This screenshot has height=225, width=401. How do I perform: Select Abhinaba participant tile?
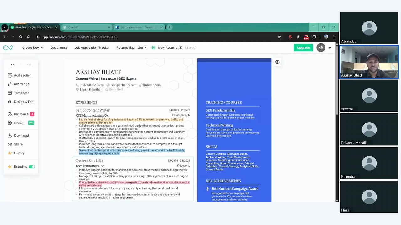pos(369,28)
